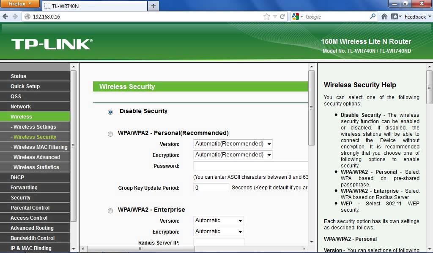Click the main panel scroll up arrow
The image size is (433, 253).
tap(312, 67)
